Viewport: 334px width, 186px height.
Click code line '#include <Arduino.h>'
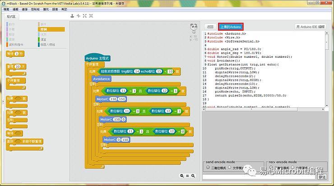[x=227, y=34]
